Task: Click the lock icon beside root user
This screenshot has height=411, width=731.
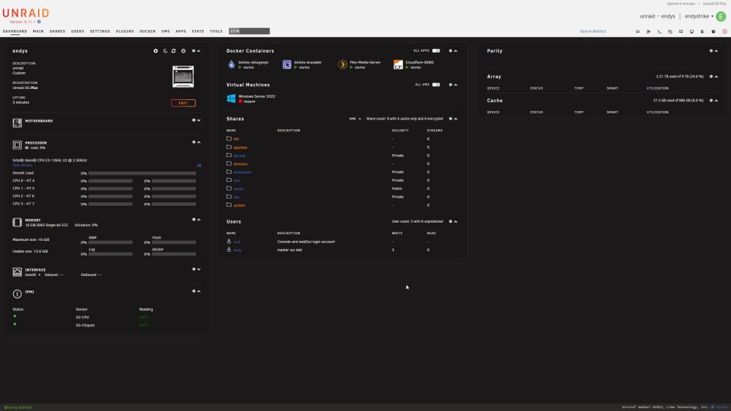Action: 229,241
